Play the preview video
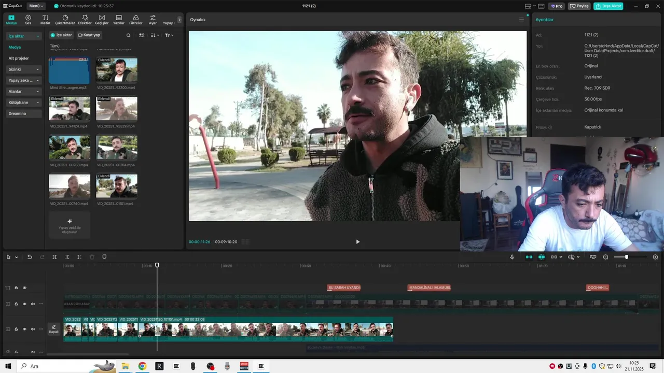This screenshot has height=373, width=664. (357, 242)
